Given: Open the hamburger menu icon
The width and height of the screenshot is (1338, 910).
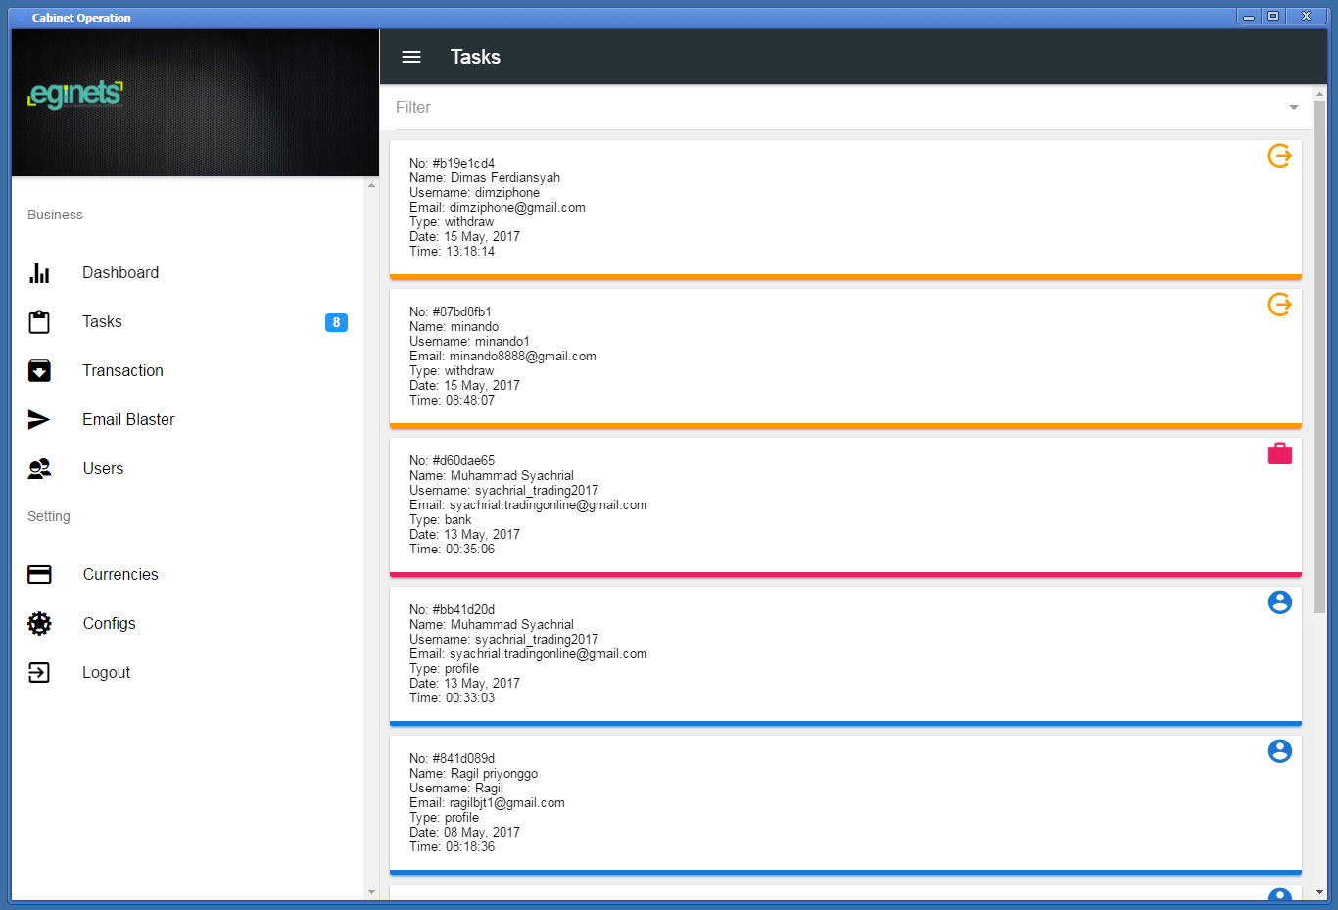Looking at the screenshot, I should pyautogui.click(x=411, y=57).
